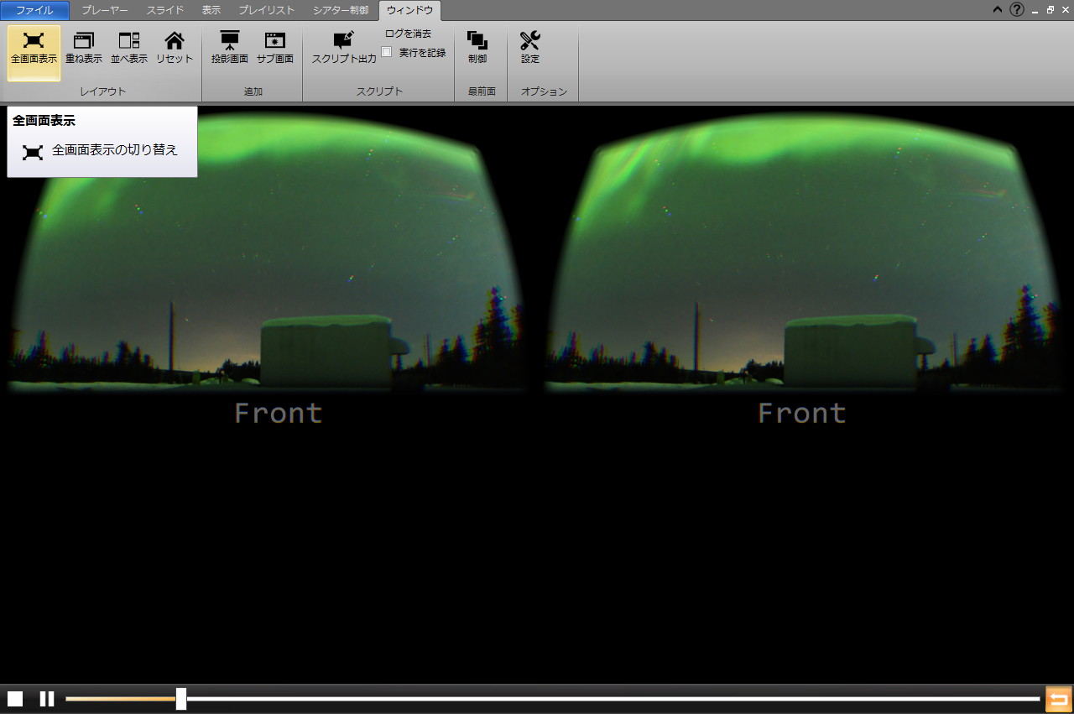Screen dimensions: 1074x714
Task: Add a サブ画面 sub screen
Action: 275,49
